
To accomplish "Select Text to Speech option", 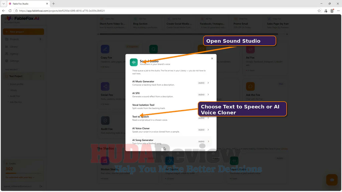I will [171, 118].
